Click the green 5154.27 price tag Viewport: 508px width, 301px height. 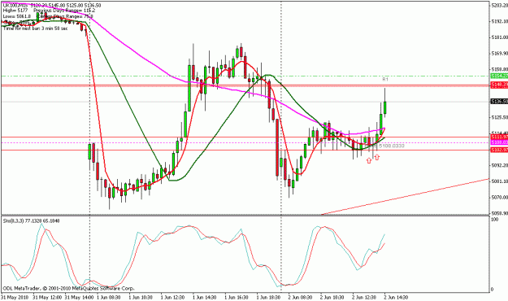499,76
